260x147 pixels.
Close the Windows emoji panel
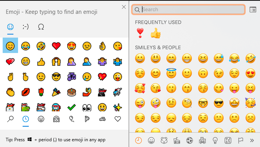click(x=124, y=7)
